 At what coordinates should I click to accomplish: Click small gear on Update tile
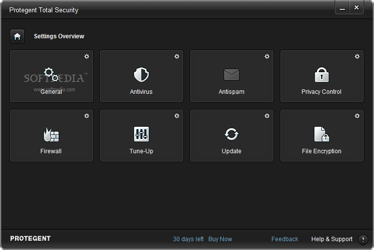pyautogui.click(x=267, y=116)
